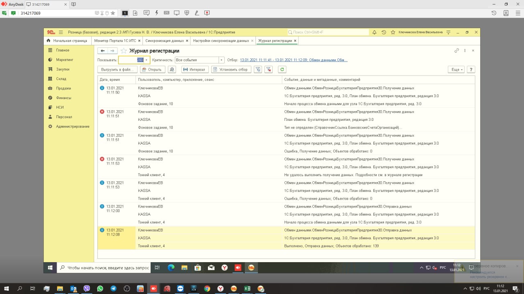Refresh the event log list
Image resolution: width=524 pixels, height=294 pixels.
click(x=282, y=69)
